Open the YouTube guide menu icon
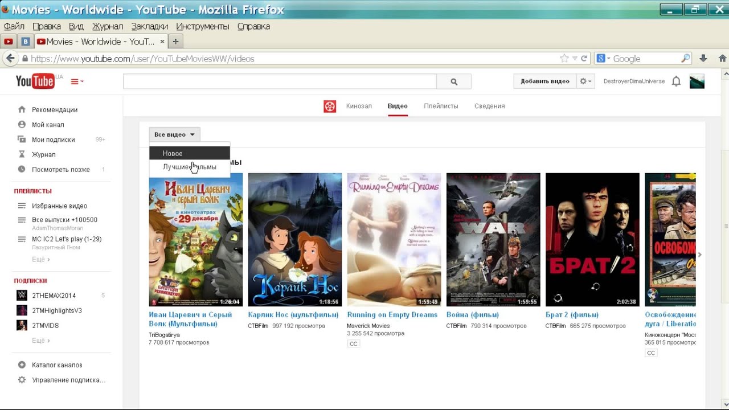Image resolution: width=729 pixels, height=410 pixels. [77, 81]
